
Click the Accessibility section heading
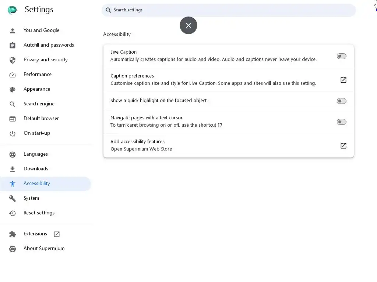click(117, 34)
